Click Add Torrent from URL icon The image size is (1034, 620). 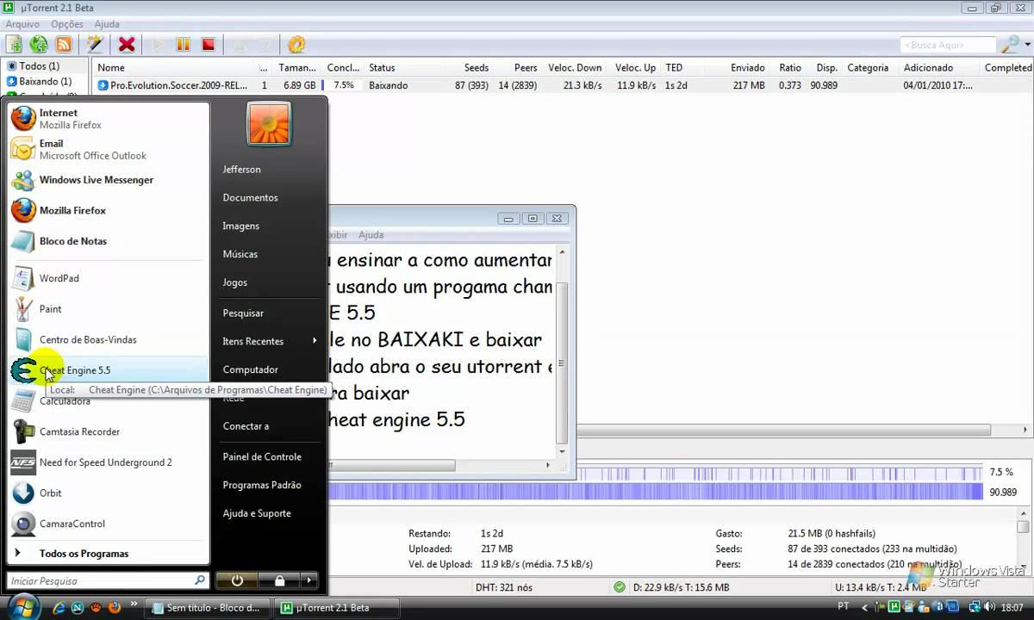(39, 45)
